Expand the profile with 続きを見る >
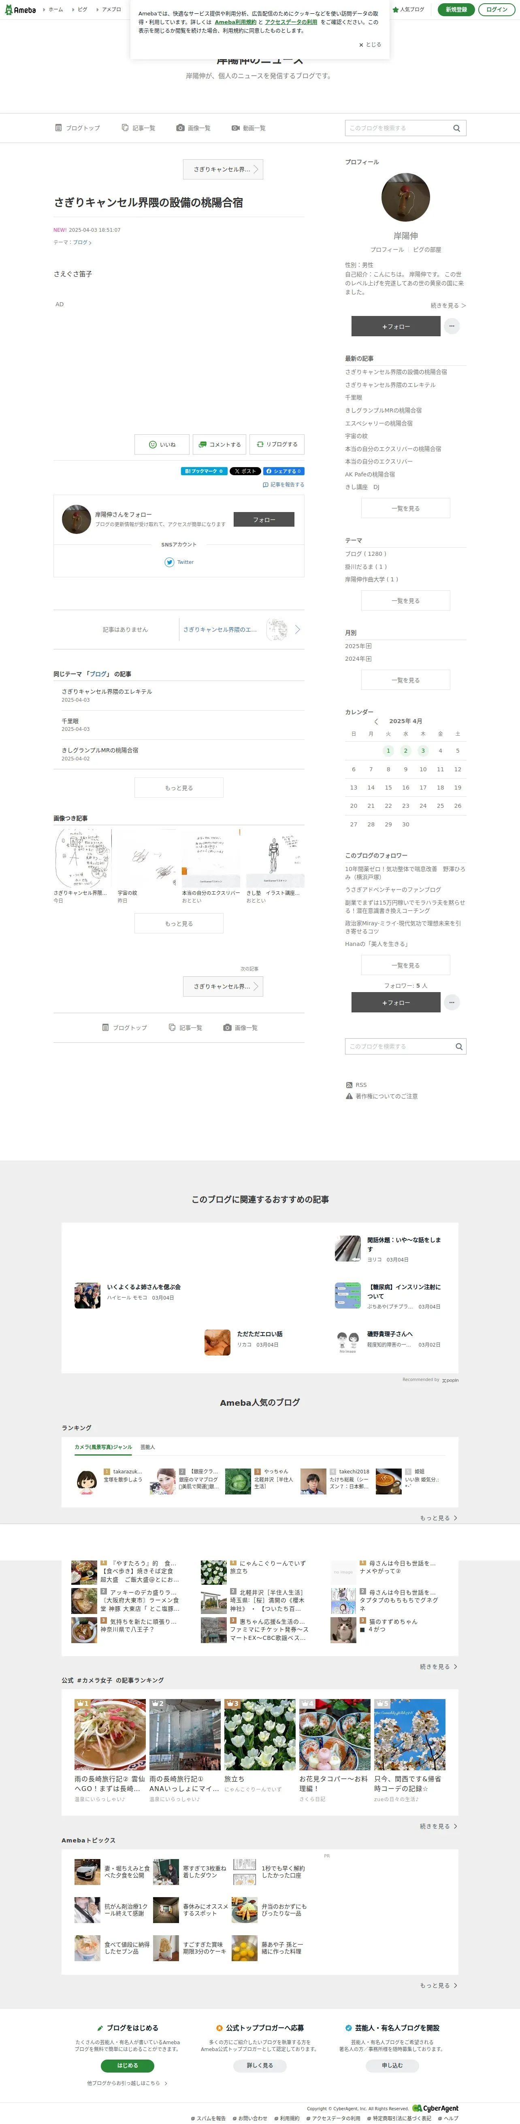This screenshot has height=2124, width=520. coord(448,306)
